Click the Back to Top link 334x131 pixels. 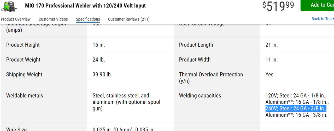(321, 19)
